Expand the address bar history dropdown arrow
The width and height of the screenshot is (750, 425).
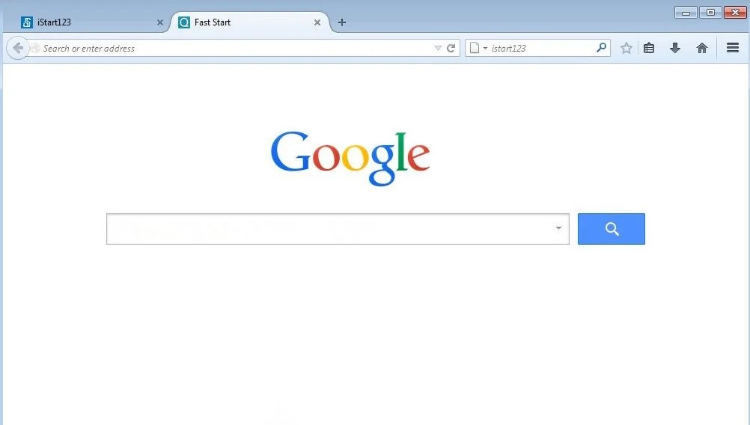(438, 49)
